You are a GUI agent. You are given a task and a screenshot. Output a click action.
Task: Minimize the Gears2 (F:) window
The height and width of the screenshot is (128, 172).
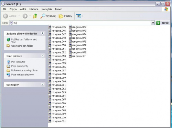point(158,4)
